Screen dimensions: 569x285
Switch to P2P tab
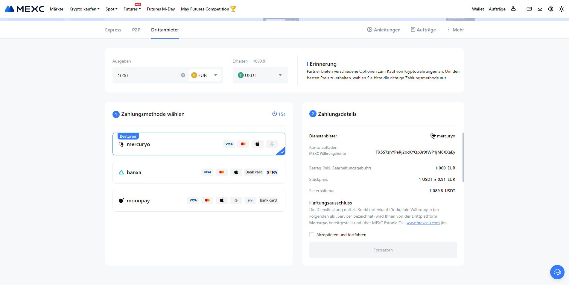[x=136, y=30]
